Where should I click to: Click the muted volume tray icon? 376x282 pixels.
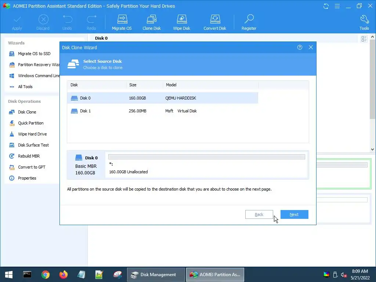(x=344, y=275)
